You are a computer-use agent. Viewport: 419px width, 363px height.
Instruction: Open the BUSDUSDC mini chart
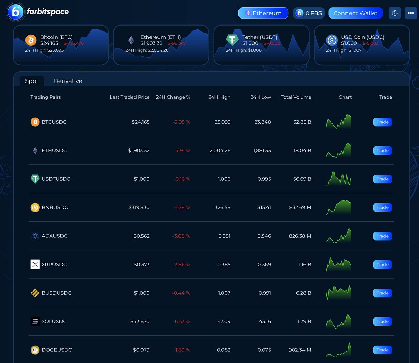pyautogui.click(x=338, y=293)
